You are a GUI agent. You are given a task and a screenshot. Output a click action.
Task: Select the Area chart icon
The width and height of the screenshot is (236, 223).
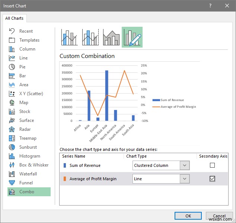tap(12, 85)
